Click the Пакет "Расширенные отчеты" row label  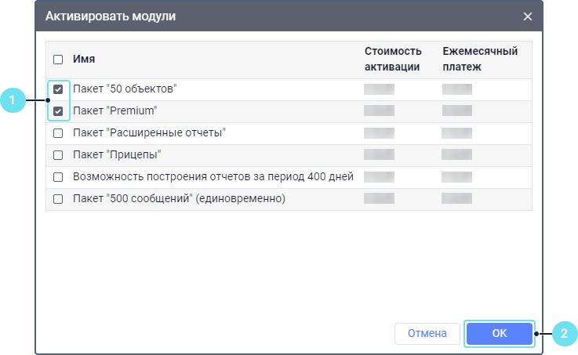coord(149,133)
